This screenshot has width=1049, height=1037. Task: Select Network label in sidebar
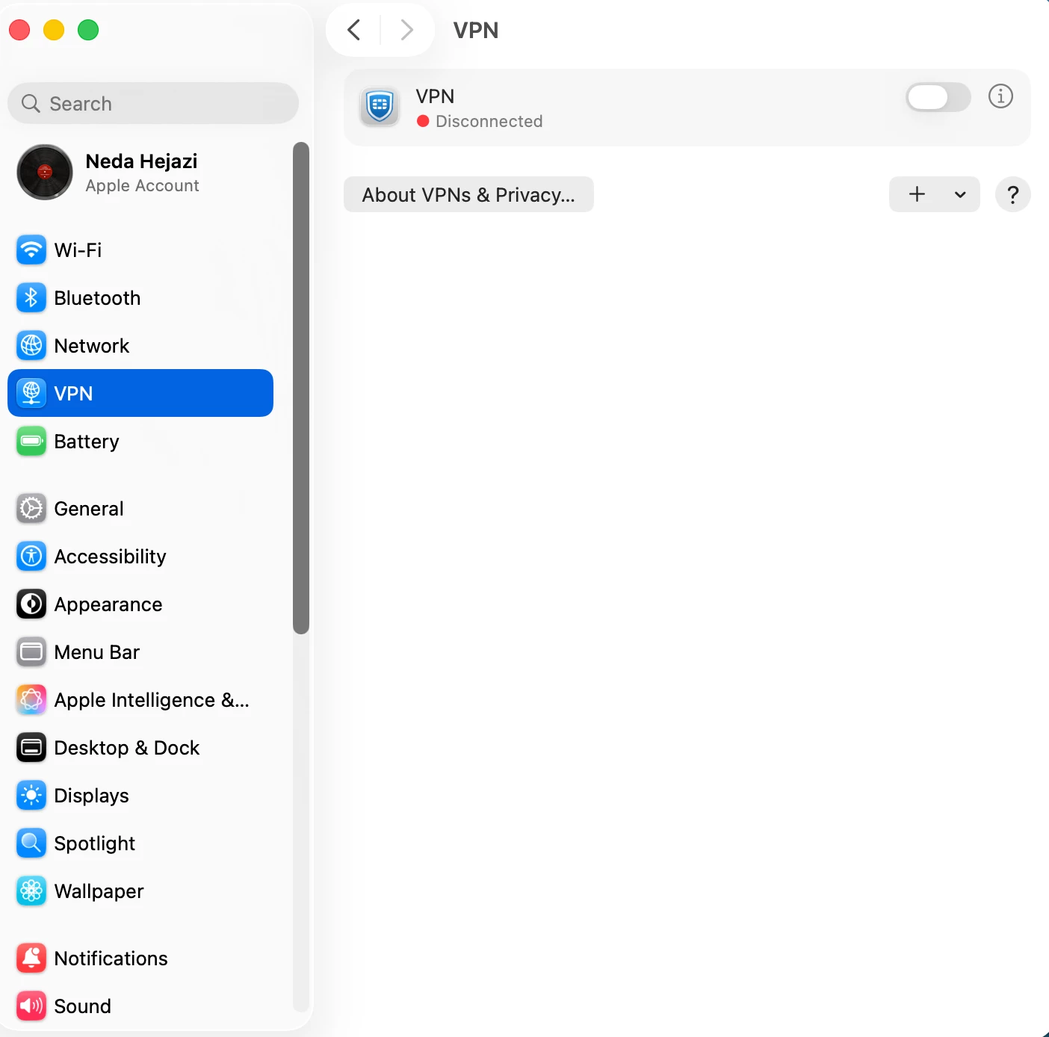(x=92, y=346)
